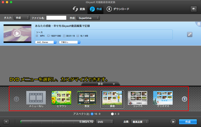Show previous DVD menu templates
This screenshot has width=201, height=127.
(x=16, y=99)
